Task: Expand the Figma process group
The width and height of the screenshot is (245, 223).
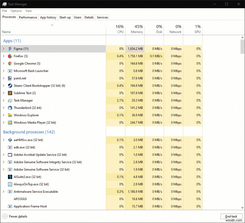Action: pyautogui.click(x=3, y=49)
